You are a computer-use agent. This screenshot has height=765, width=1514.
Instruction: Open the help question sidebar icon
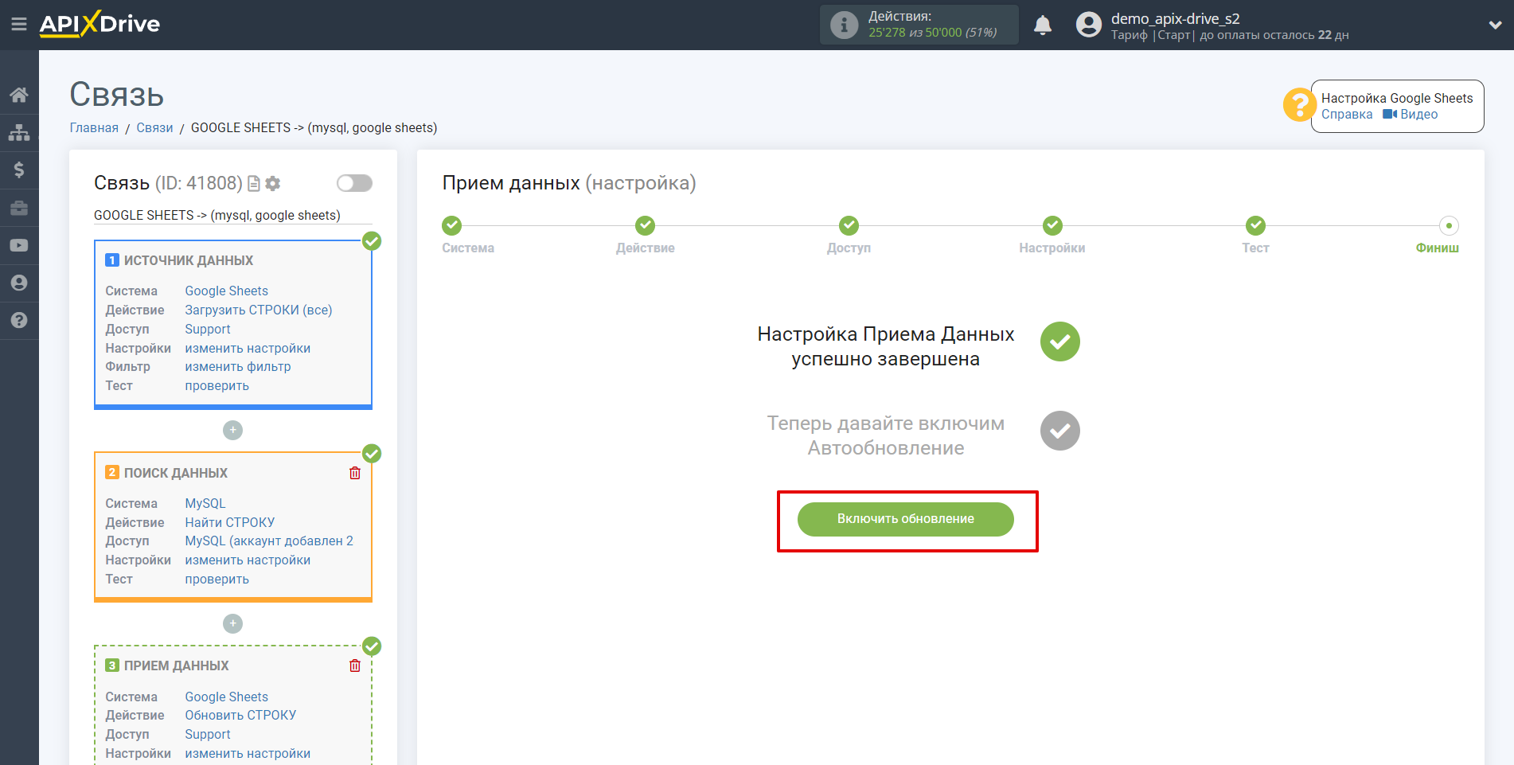(19, 320)
